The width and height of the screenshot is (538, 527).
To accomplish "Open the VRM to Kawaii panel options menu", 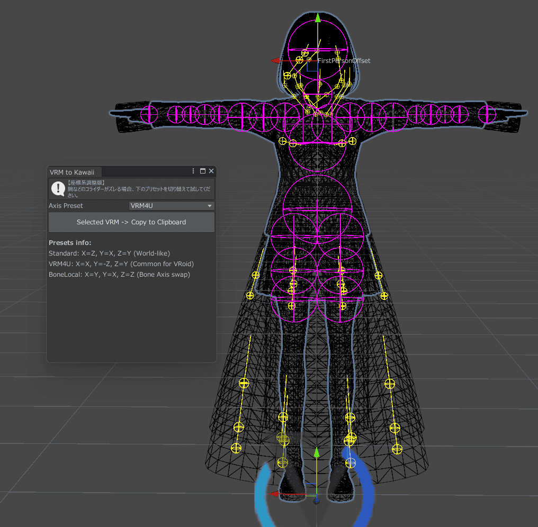I will pyautogui.click(x=194, y=171).
